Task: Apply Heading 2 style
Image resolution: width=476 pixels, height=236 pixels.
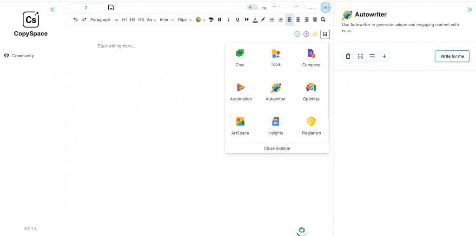Action: click(132, 20)
